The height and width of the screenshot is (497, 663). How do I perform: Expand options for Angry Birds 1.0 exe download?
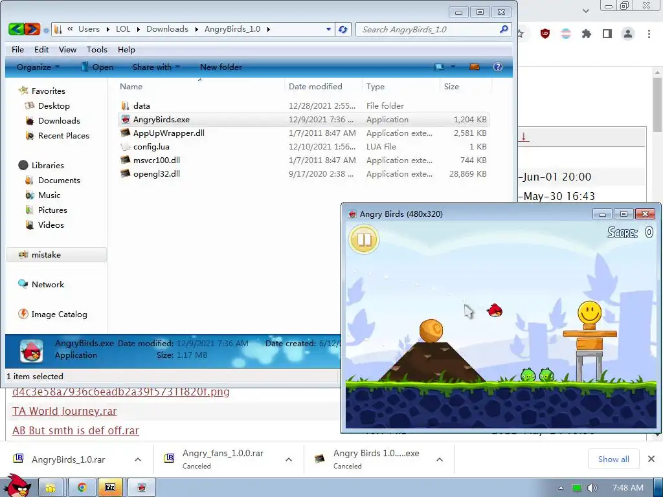click(x=440, y=459)
